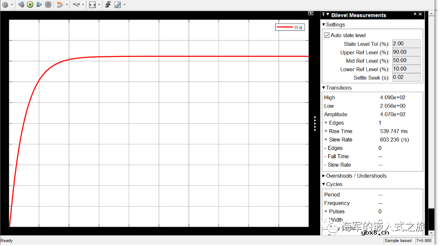Collapse the Transitions section

tap(324, 88)
